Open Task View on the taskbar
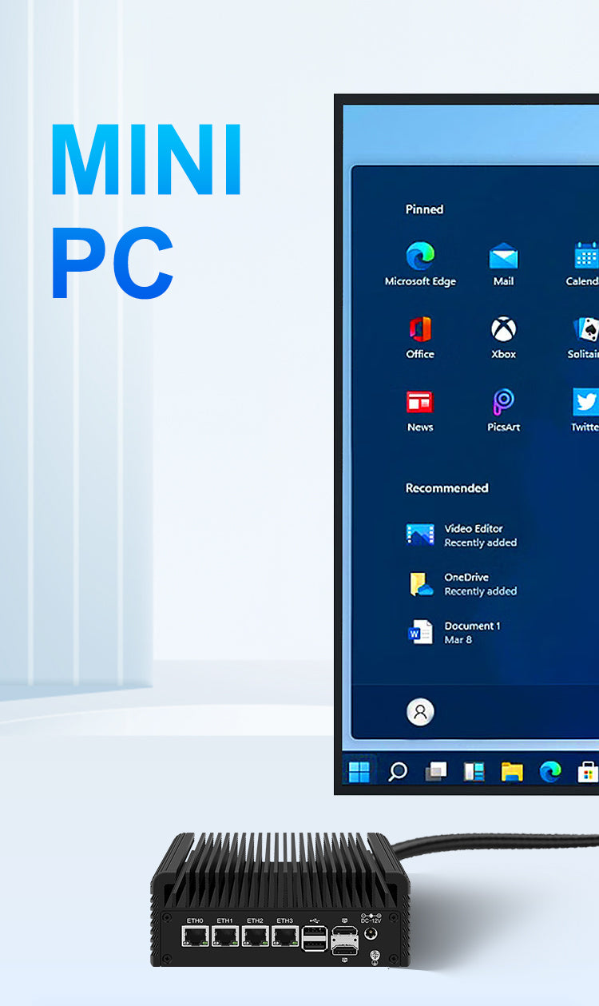This screenshot has height=1006, width=599. click(435, 771)
